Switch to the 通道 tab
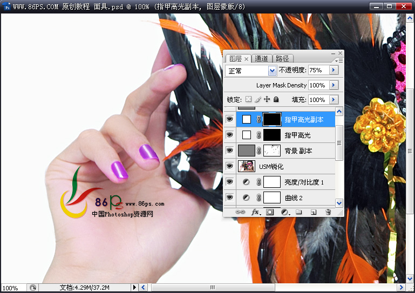The width and height of the screenshot is (415, 293). click(x=261, y=58)
